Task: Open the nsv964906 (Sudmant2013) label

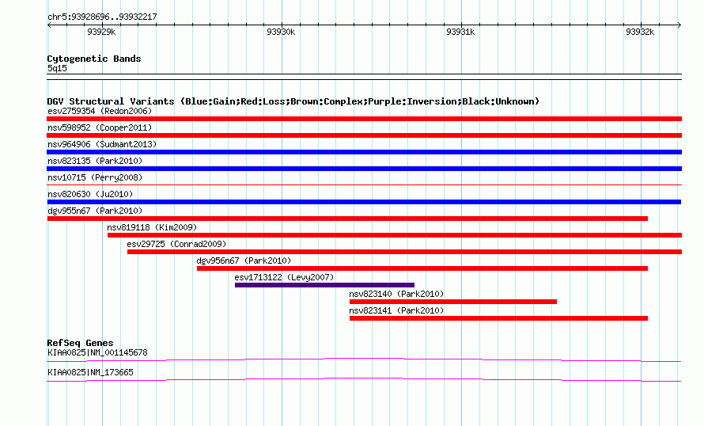Action: [102, 144]
